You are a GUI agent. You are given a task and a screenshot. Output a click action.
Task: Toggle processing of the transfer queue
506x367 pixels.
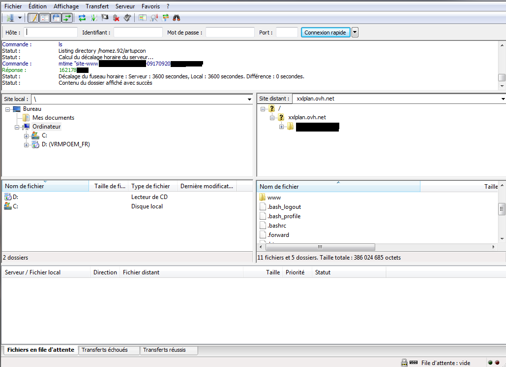(93, 18)
